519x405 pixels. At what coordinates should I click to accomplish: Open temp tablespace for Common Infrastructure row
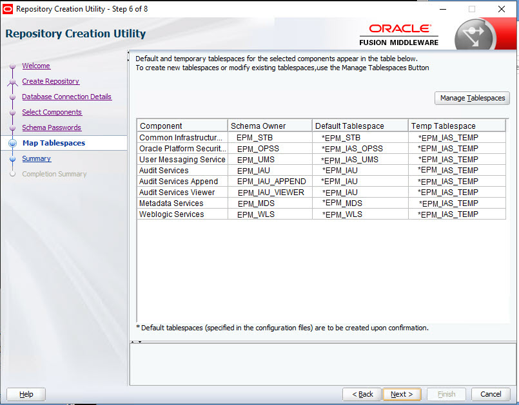(x=456, y=138)
